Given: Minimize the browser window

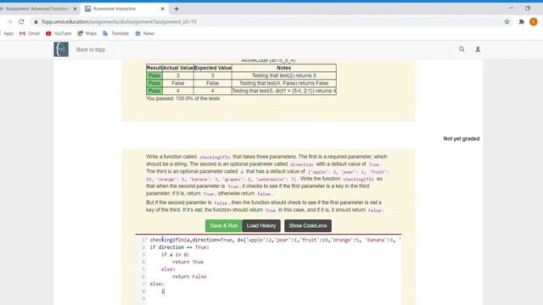Looking at the screenshot, I should pos(512,8).
